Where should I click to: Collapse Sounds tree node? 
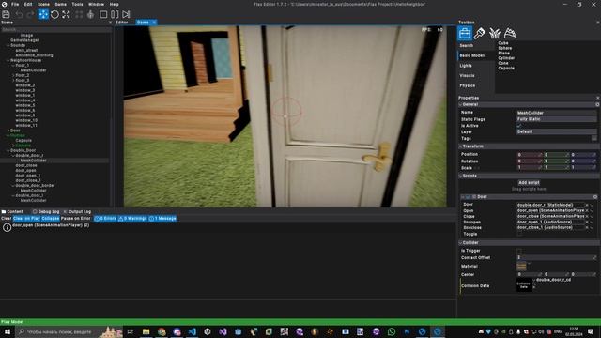[x=8, y=45]
